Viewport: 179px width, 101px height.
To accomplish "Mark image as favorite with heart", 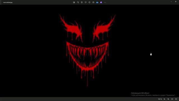I will pyautogui.click(x=86, y=2).
